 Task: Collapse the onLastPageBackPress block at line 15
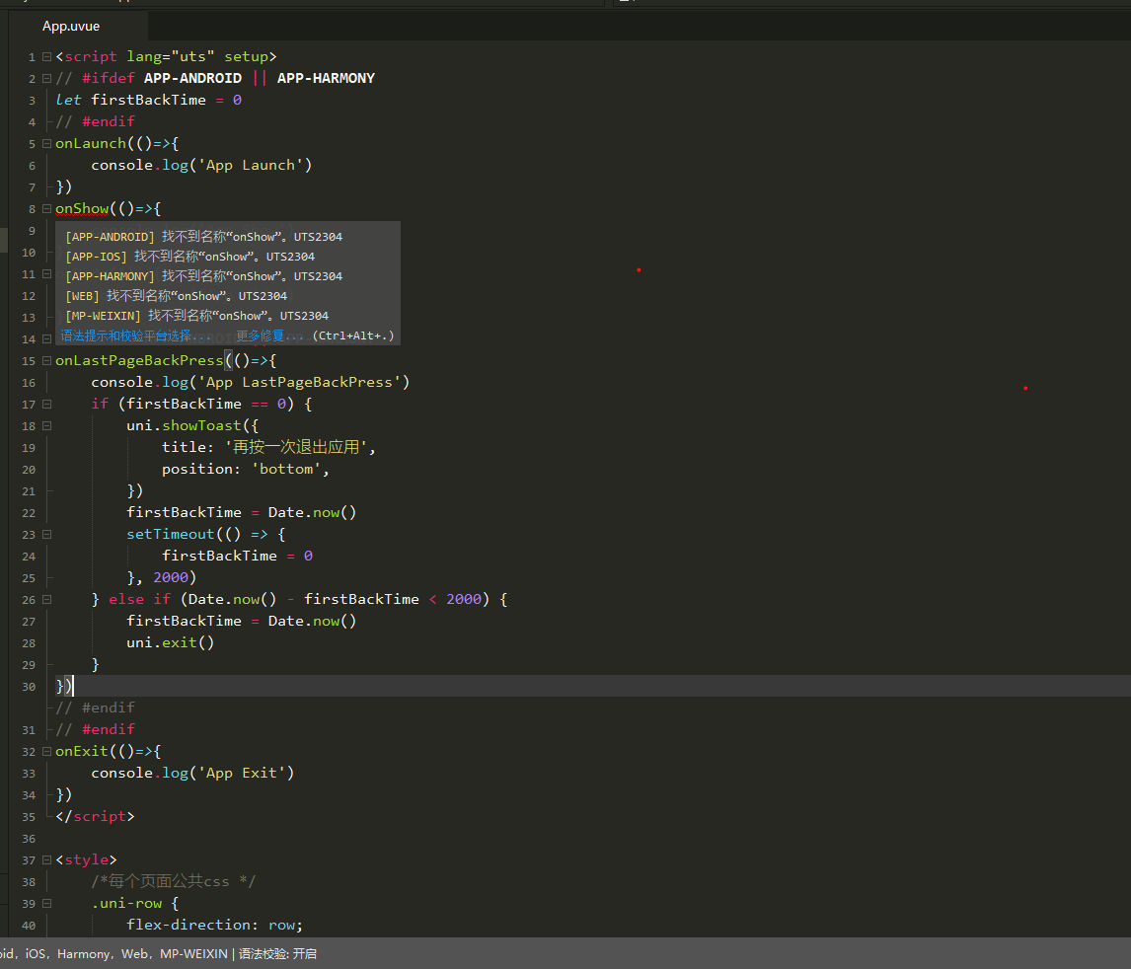click(47, 360)
